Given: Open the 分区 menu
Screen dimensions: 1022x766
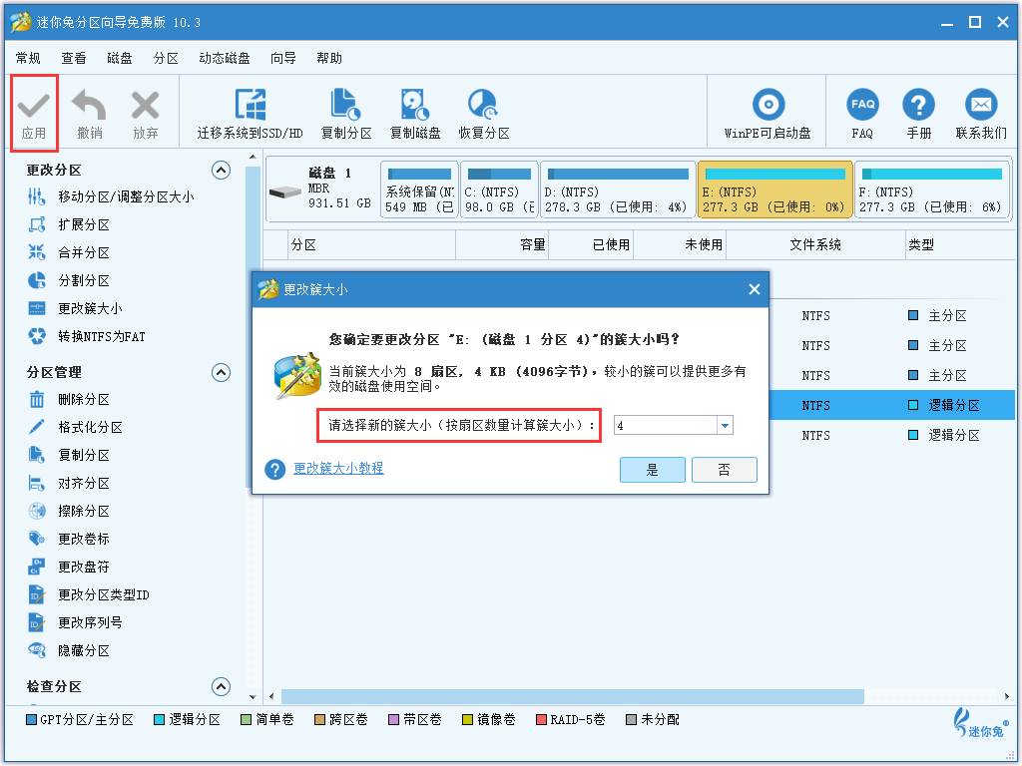Looking at the screenshot, I should (x=166, y=59).
